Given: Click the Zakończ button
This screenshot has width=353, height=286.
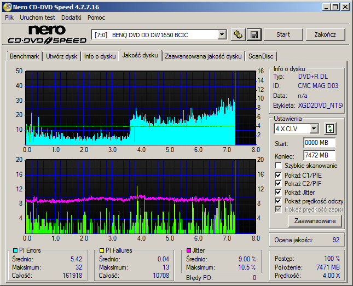Looking at the screenshot, I should [x=325, y=34].
